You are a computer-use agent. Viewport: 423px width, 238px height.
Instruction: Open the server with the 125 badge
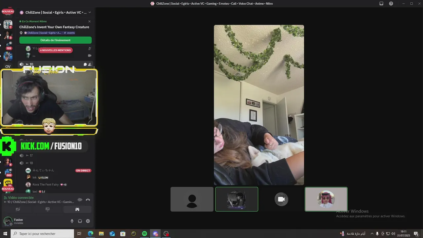click(x=8, y=45)
